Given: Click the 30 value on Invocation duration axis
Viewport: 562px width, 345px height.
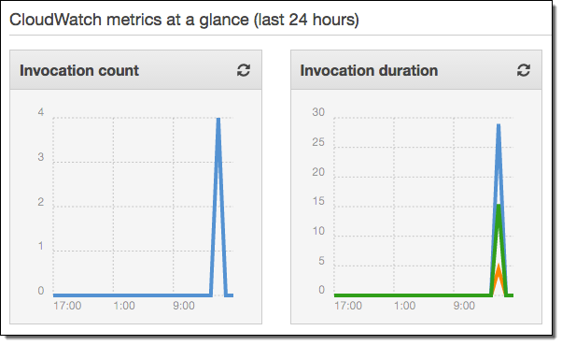Looking at the screenshot, I should tap(318, 112).
